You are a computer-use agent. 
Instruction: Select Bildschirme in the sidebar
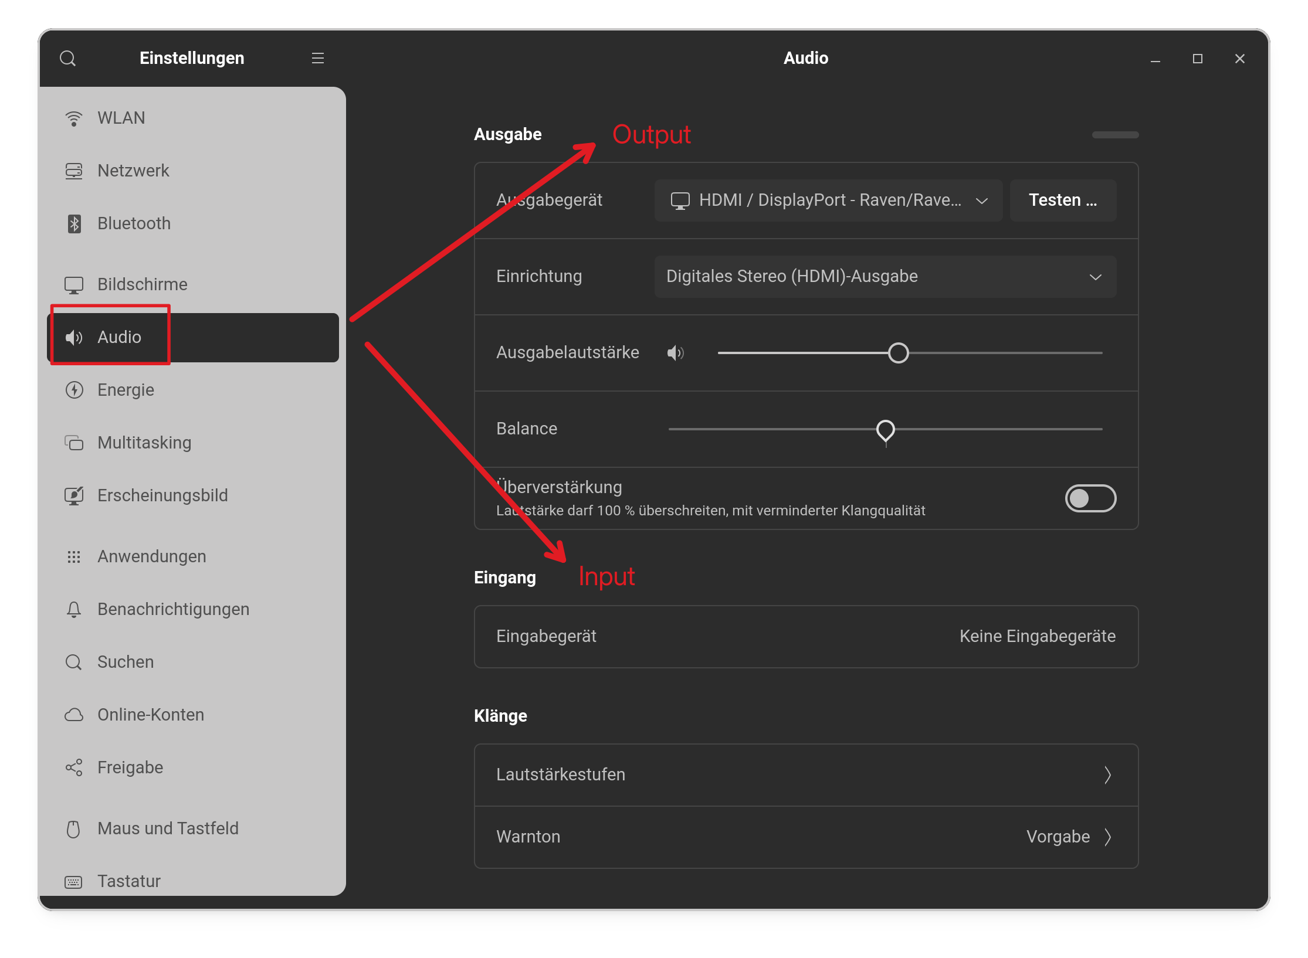[x=143, y=284]
